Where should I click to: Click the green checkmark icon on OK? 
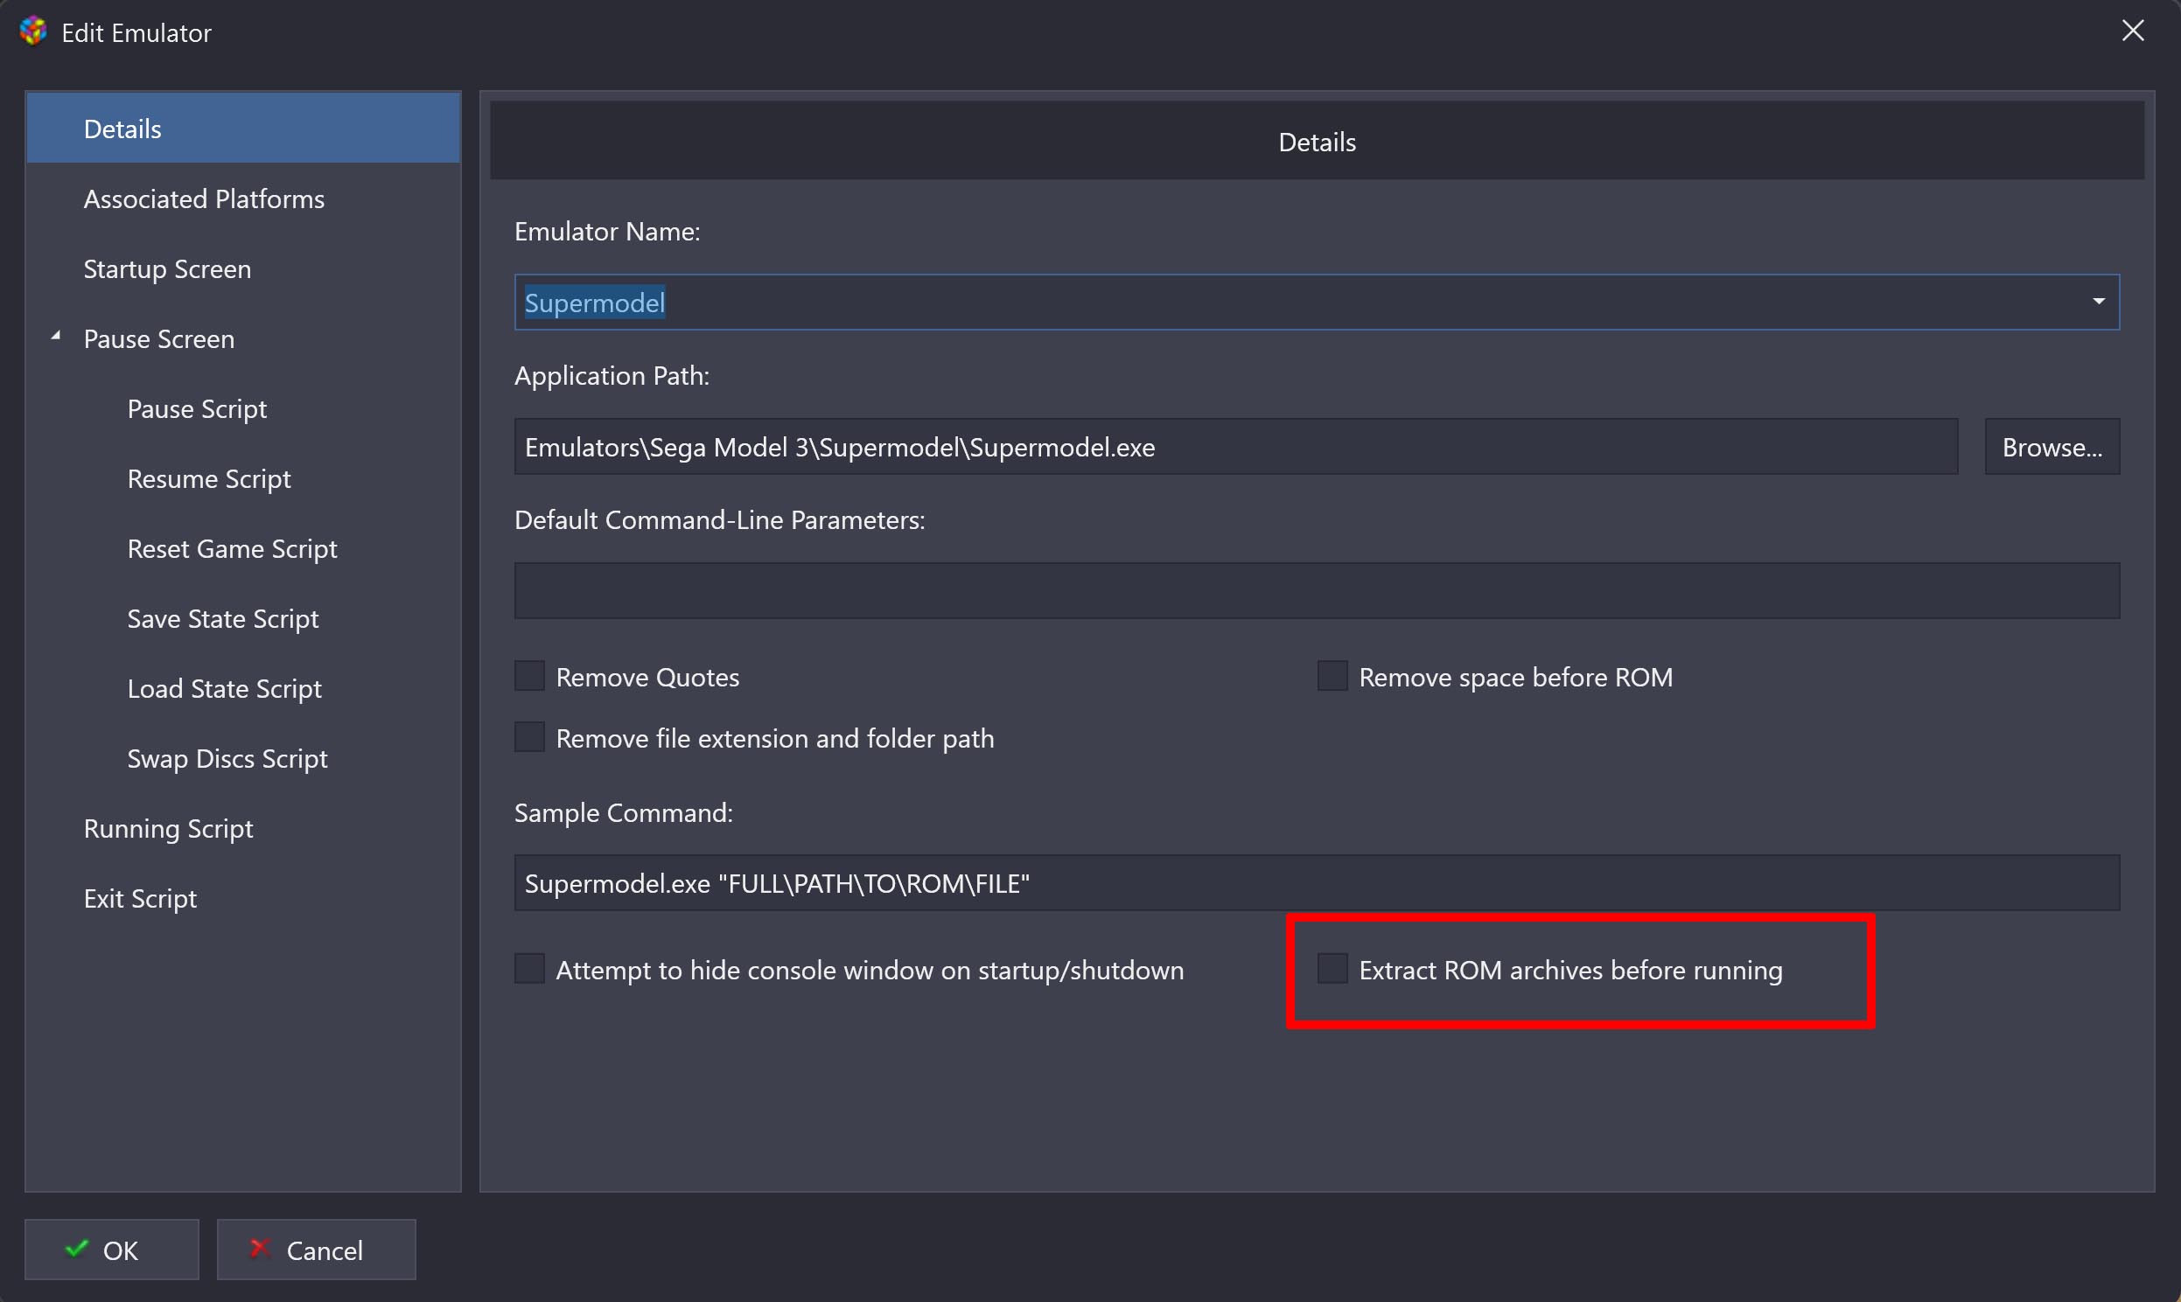pyautogui.click(x=77, y=1248)
